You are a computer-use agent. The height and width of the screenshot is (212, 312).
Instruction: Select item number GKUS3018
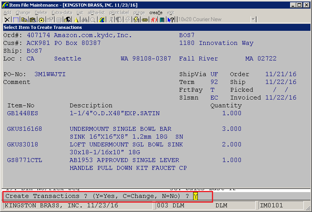[x=23, y=144]
